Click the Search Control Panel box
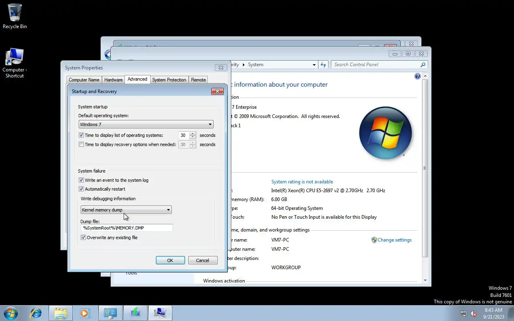Viewport: 514px width, 321px height. (x=375, y=65)
